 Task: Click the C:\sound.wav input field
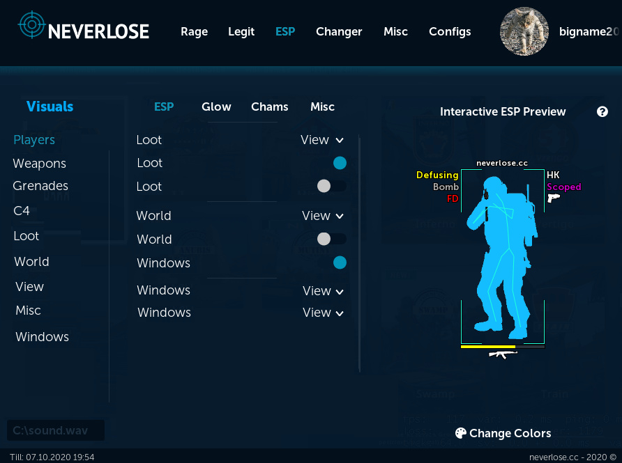pos(56,430)
